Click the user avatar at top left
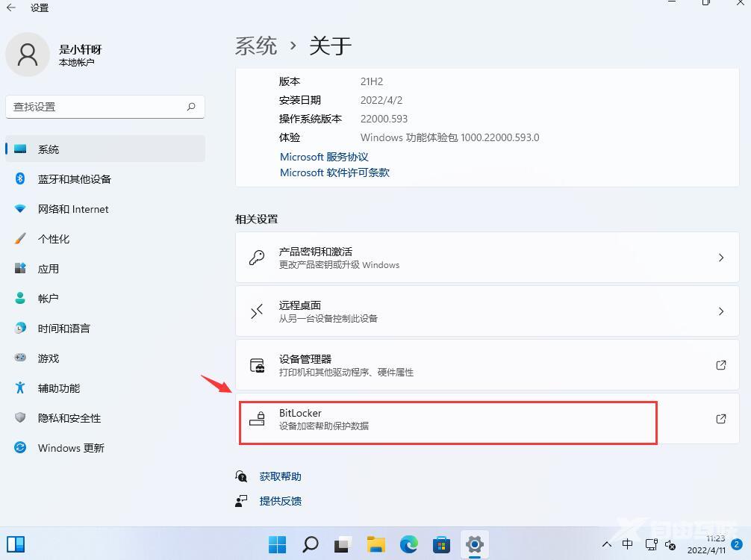Screen dimensions: 751x560 [x=27, y=54]
